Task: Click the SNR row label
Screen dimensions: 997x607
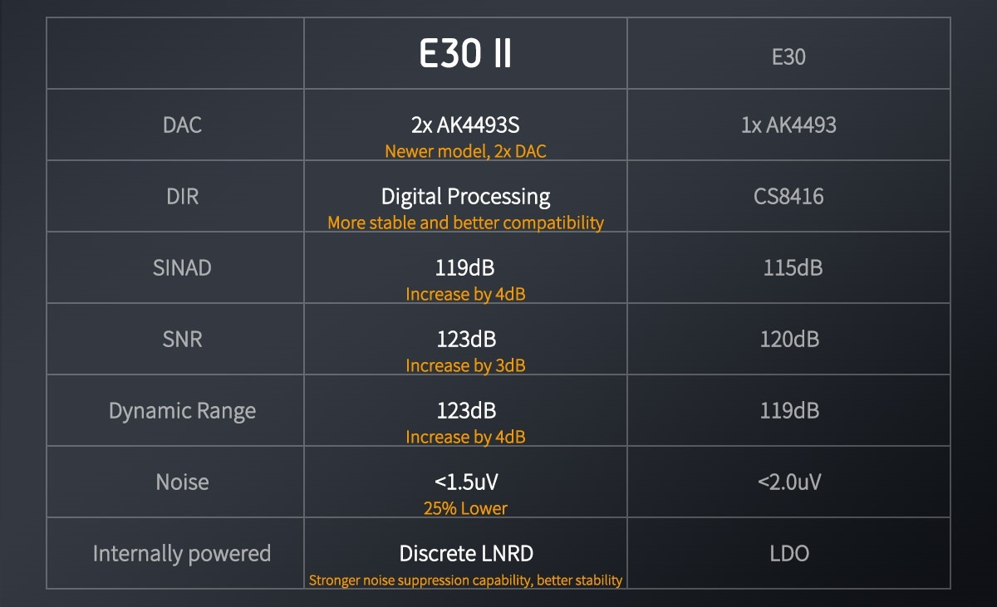Action: (182, 340)
